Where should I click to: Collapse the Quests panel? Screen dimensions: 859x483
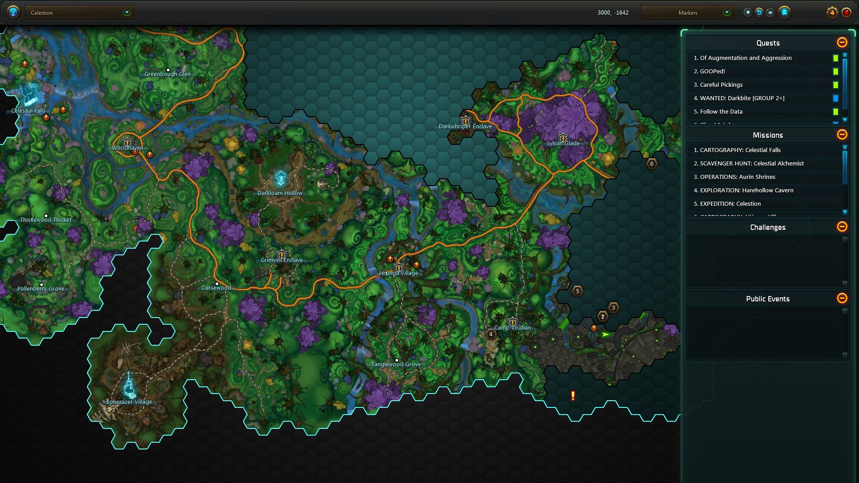(842, 42)
